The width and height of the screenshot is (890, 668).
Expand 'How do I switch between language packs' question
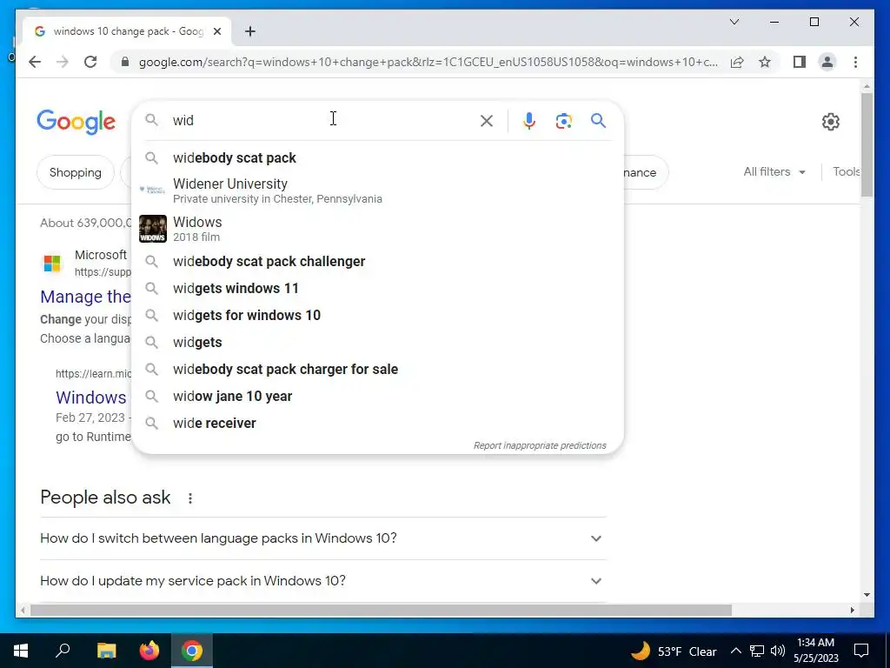pyautogui.click(x=323, y=538)
